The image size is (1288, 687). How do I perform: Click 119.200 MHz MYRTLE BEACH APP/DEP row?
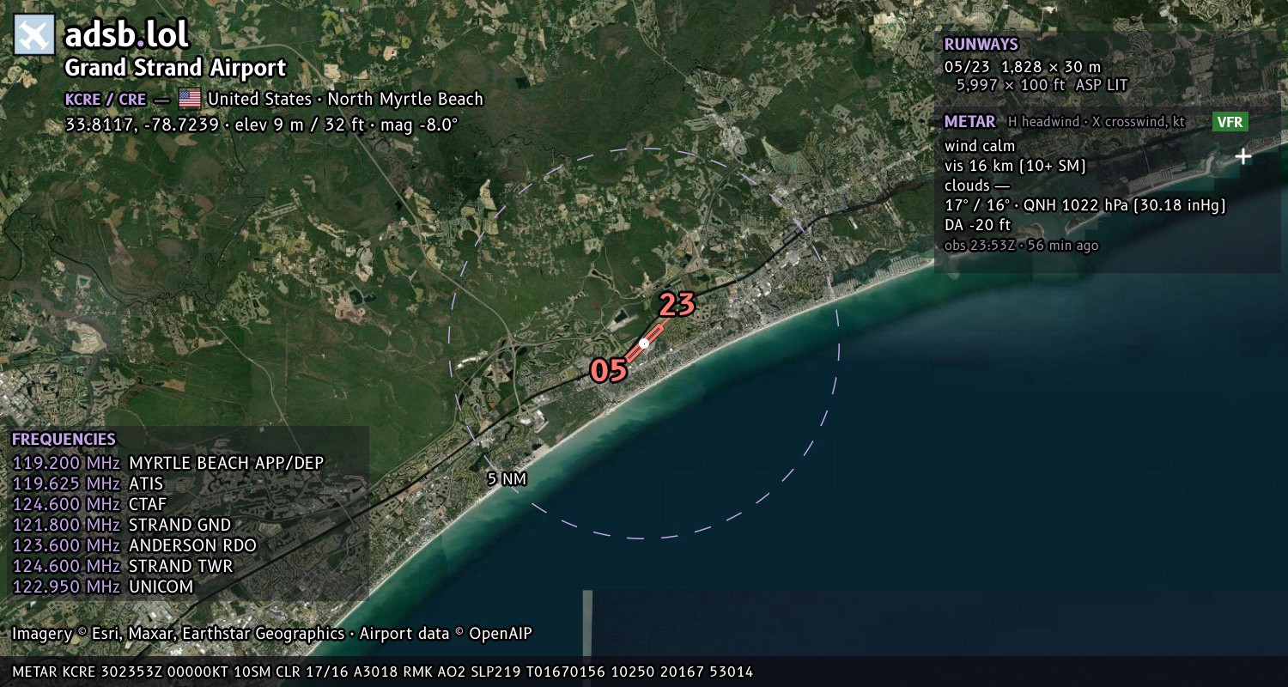(x=168, y=463)
